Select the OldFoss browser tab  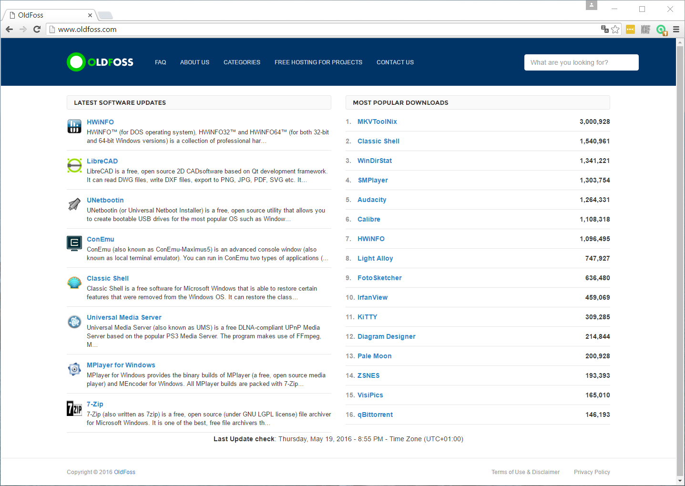pos(45,15)
